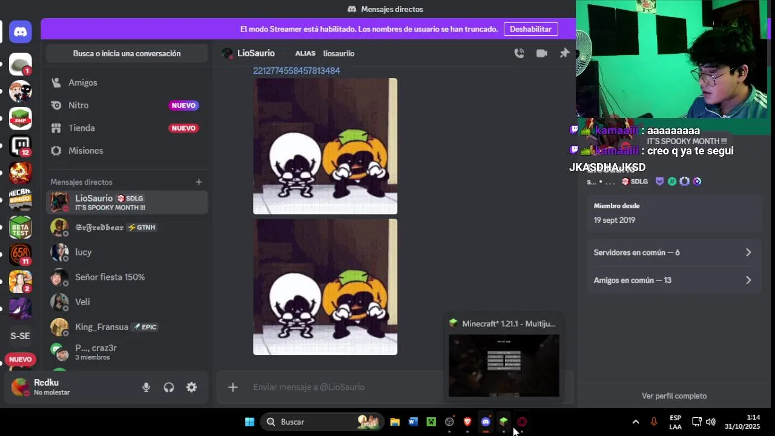
Task: Click the ESP LAA language indicator
Action: (676, 422)
